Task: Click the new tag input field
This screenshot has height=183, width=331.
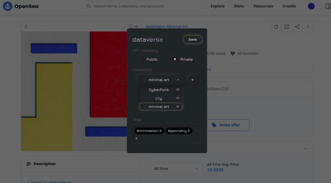Action: tap(167, 138)
